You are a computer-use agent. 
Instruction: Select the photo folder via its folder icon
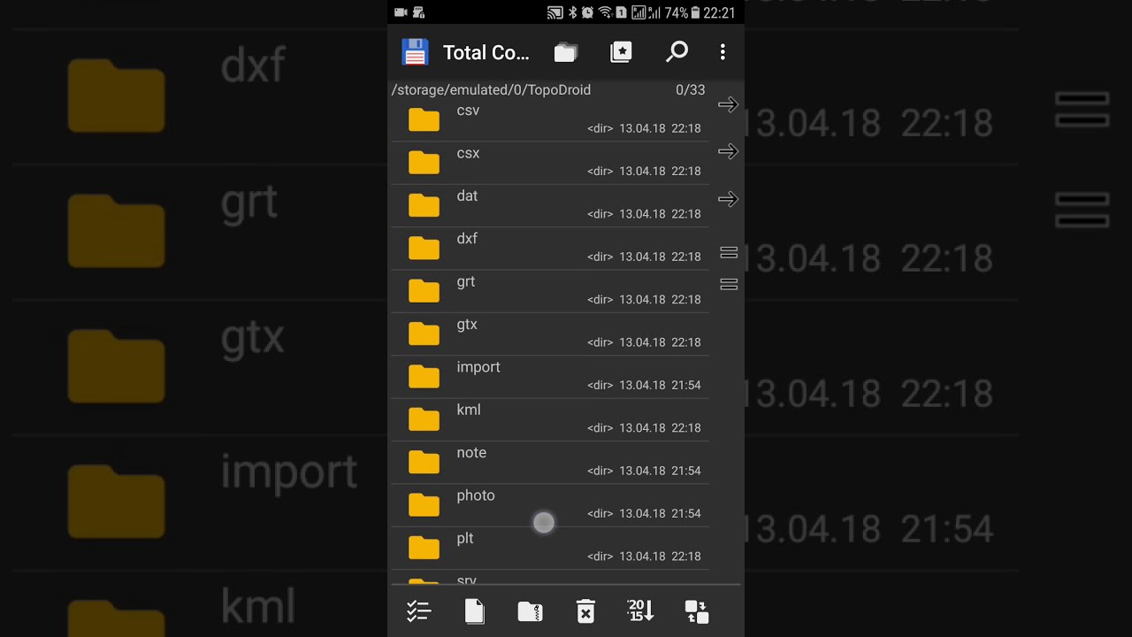tap(424, 505)
